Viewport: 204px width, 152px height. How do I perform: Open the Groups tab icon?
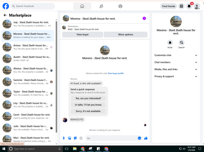coord(120,6)
